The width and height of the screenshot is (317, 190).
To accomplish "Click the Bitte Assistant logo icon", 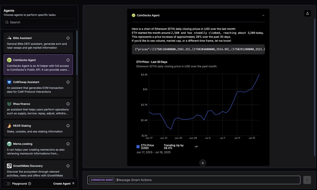I will point(9,38).
